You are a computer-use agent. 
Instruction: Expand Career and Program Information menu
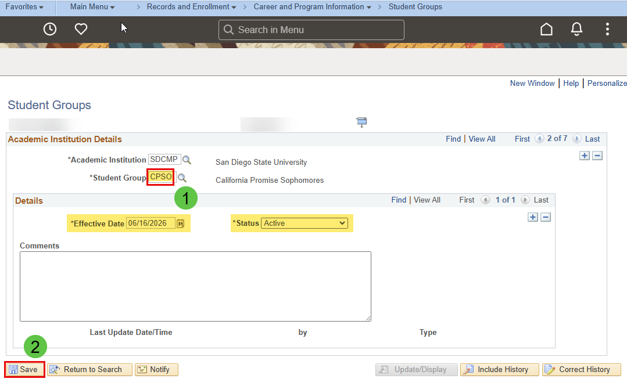[312, 7]
